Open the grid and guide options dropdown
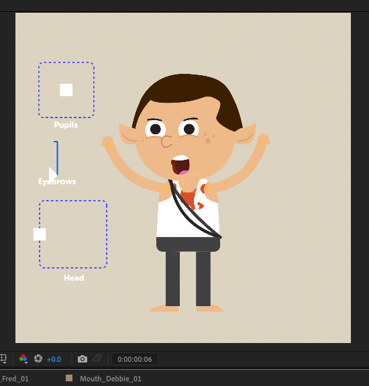369x386 pixels. coord(3,358)
